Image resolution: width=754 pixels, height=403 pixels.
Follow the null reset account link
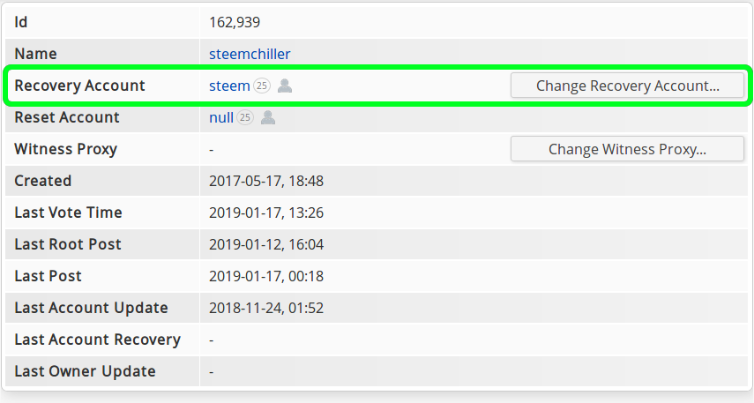coord(221,117)
